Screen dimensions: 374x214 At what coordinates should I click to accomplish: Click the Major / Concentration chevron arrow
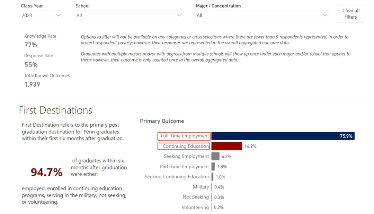(x=325, y=15)
